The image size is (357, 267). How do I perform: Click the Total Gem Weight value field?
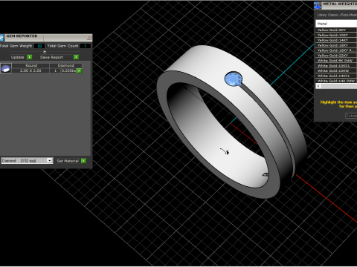point(39,46)
